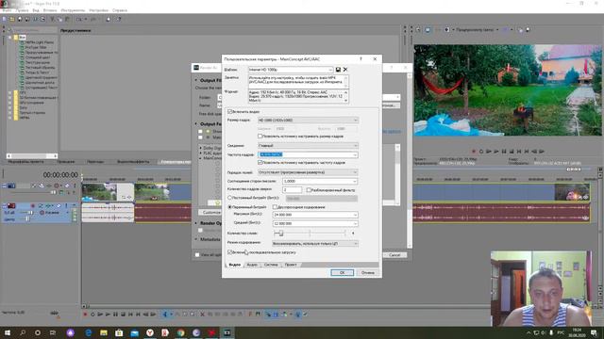Click the Windows taskbar search icon
Viewport: 604px width, 339px height.
point(23,332)
